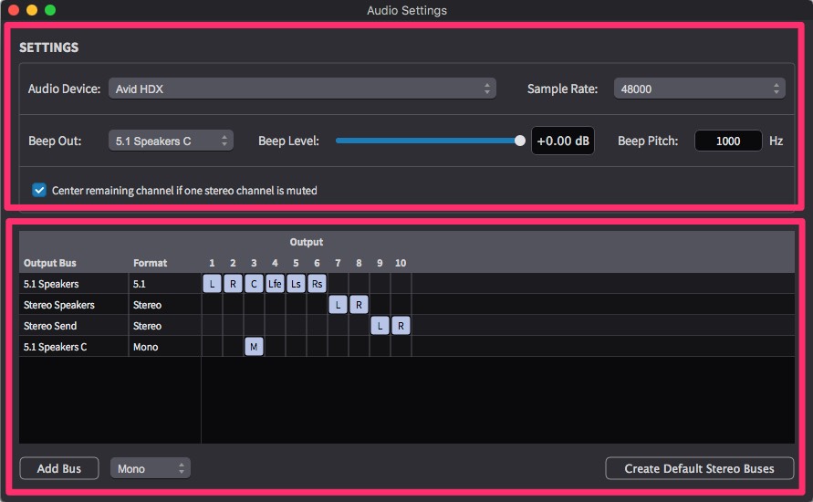
Task: Click the output column header 1
Action: click(x=212, y=263)
